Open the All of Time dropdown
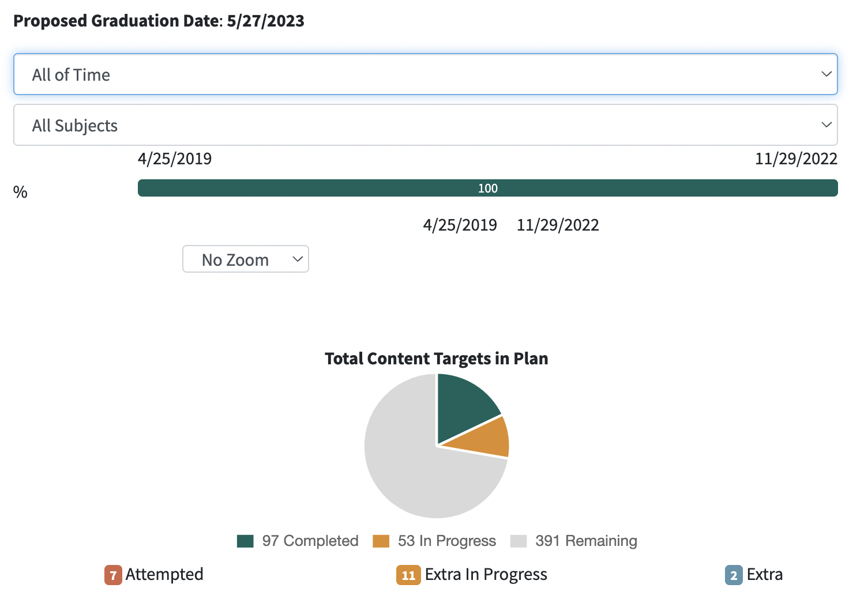This screenshot has width=849, height=603. click(425, 74)
